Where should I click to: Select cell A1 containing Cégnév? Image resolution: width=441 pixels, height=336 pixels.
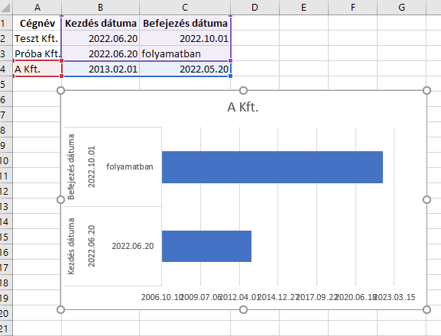point(37,23)
